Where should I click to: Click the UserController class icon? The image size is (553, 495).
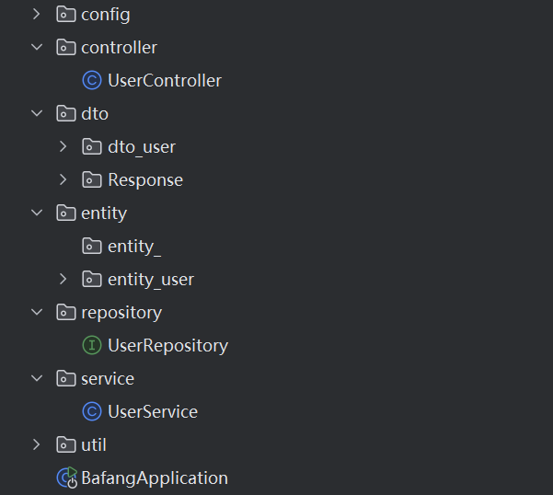[x=92, y=80]
